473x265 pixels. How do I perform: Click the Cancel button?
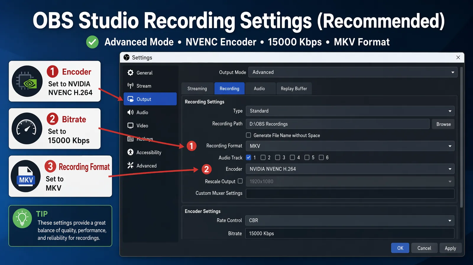coord(424,248)
